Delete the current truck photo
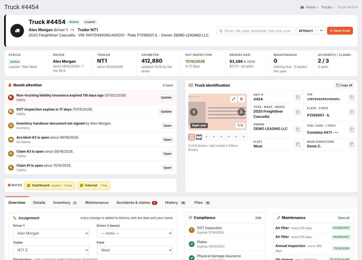Image resolution: width=362 pixels, height=260 pixels. (x=241, y=99)
